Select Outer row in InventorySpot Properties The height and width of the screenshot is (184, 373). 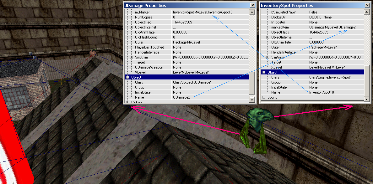(312, 47)
